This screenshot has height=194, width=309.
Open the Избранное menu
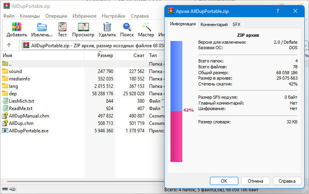[x=85, y=16]
